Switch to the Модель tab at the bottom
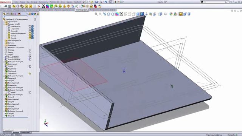 click(16, 133)
